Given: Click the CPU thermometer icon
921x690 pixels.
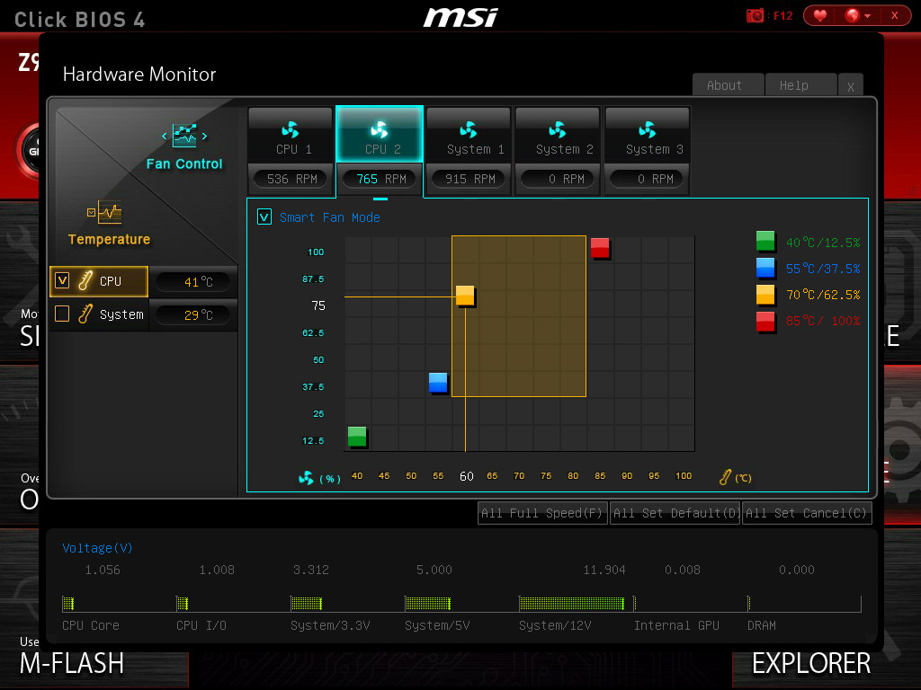Looking at the screenshot, I should click(x=85, y=280).
